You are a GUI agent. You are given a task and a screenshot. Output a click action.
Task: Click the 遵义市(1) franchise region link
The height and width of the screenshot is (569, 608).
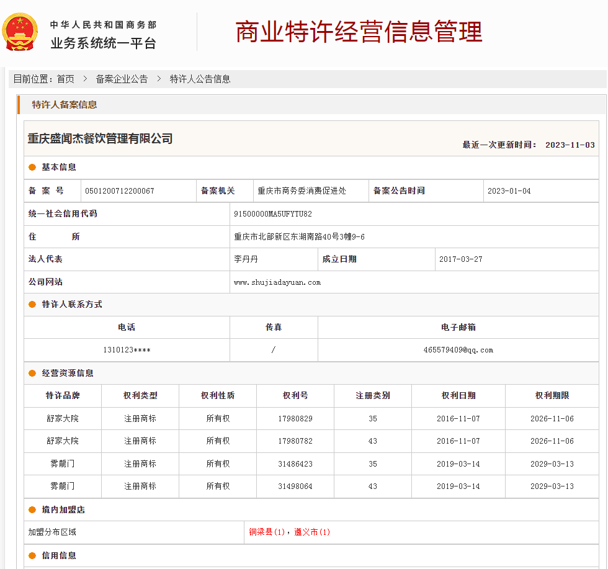tap(311, 532)
